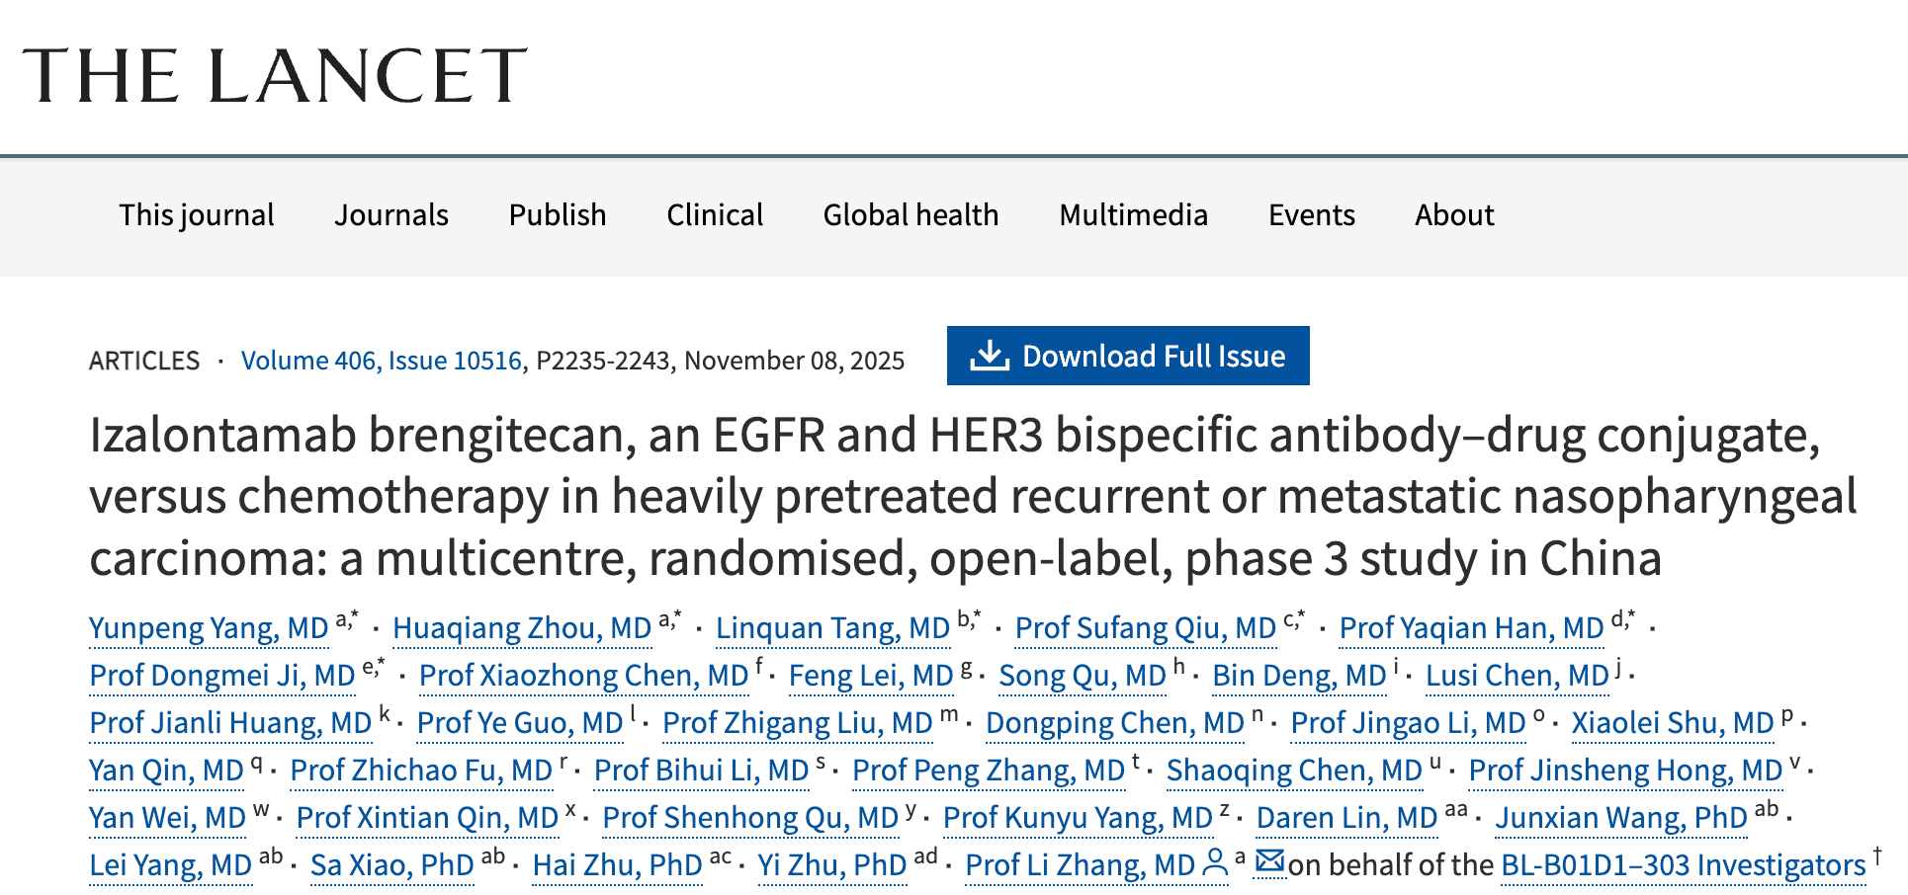Open the BL-B01D1–303 Investigators link
The image size is (1908, 895).
click(1683, 865)
